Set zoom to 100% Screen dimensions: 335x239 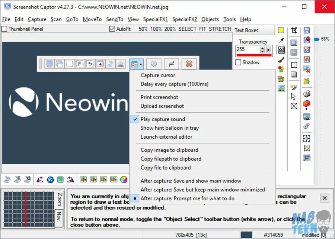click(156, 29)
